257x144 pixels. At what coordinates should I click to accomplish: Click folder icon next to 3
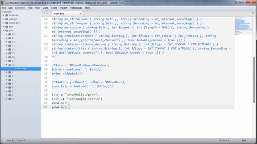pyautogui.click(x=10, y=76)
